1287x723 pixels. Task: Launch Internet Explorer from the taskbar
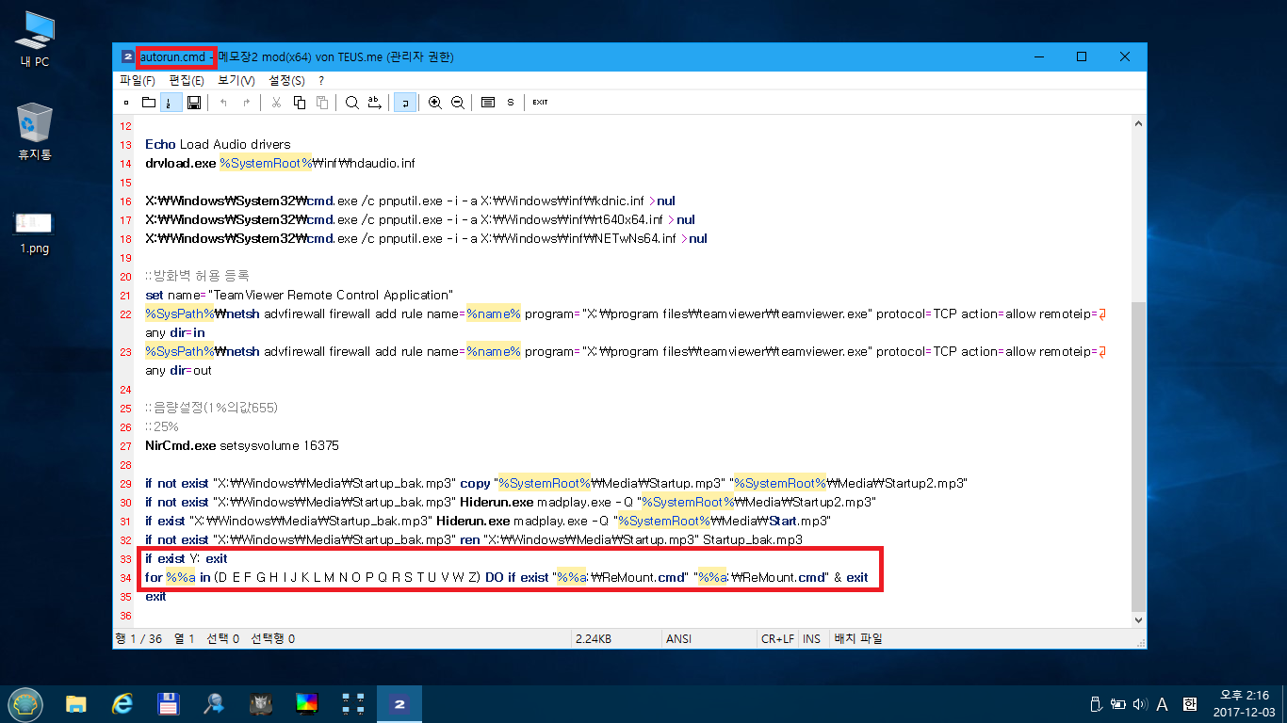pos(122,703)
